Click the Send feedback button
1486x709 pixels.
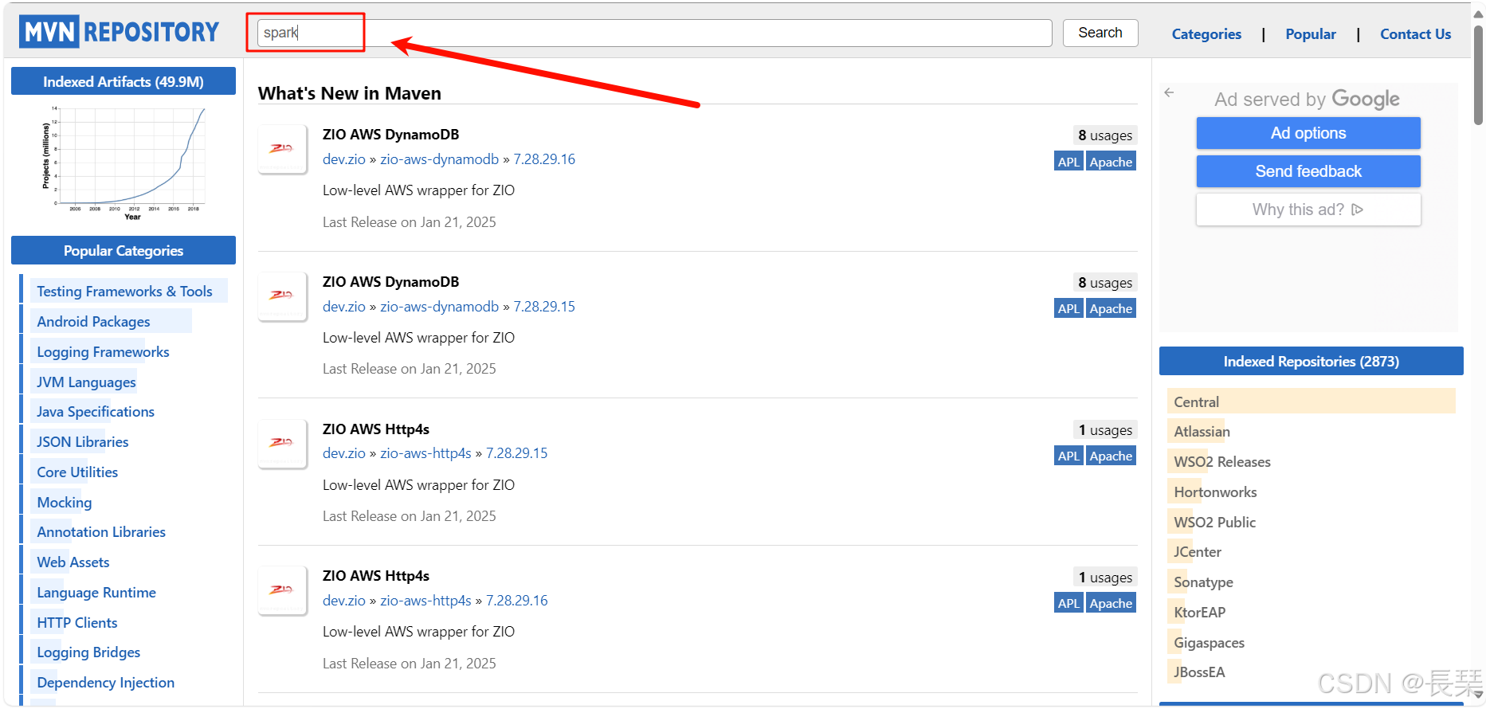coord(1308,171)
